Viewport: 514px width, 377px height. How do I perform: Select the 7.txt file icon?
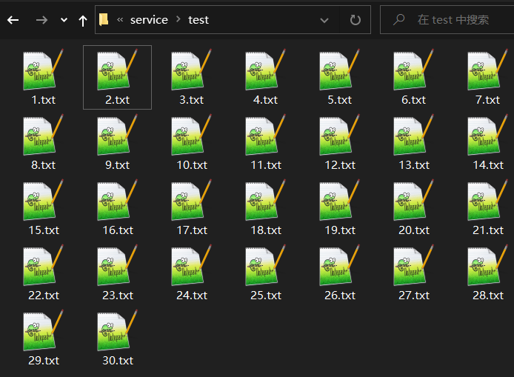pos(487,70)
